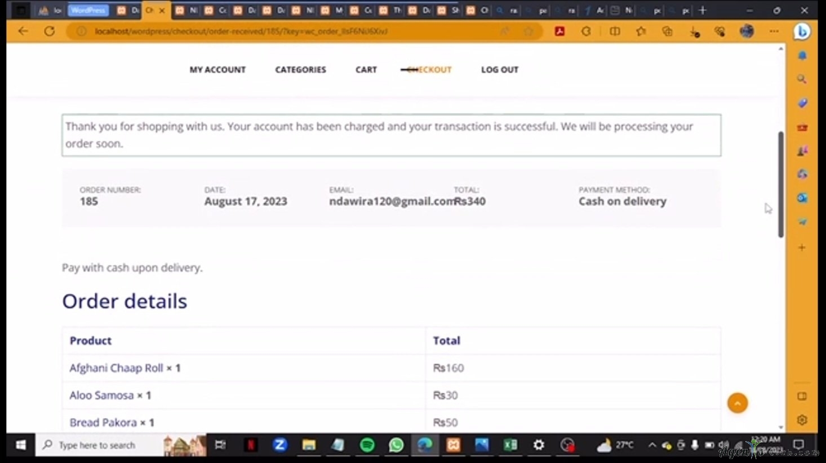Close the active browser tab
Viewport: 826px width, 463px height.
[x=162, y=10]
